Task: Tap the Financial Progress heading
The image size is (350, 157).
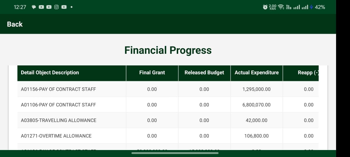Action: coord(168,50)
